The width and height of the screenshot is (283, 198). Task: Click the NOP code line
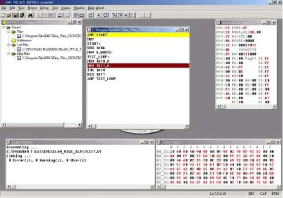(91, 39)
